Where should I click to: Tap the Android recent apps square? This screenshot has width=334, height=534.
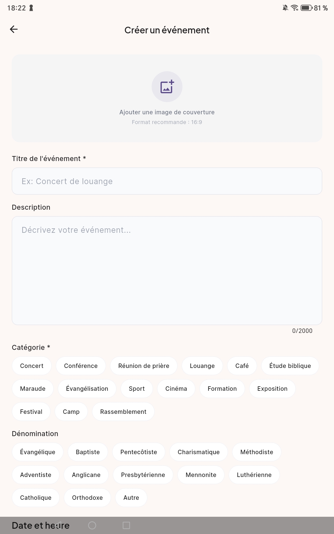pos(126,525)
